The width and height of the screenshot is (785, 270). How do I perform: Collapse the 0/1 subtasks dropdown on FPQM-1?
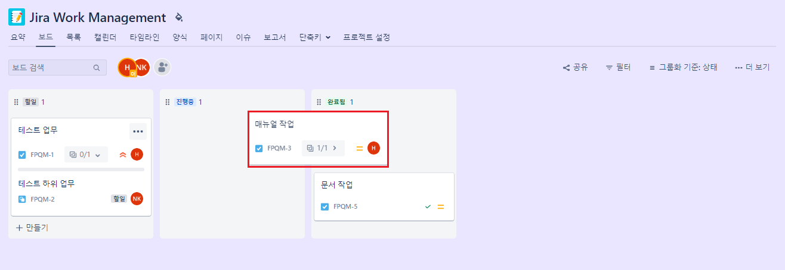pyautogui.click(x=86, y=155)
